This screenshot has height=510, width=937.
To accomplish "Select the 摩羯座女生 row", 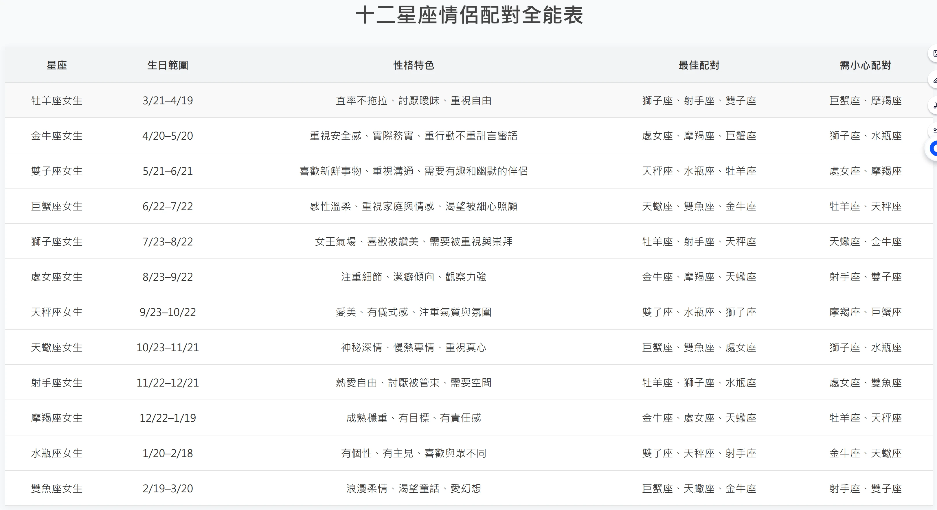I will (57, 418).
